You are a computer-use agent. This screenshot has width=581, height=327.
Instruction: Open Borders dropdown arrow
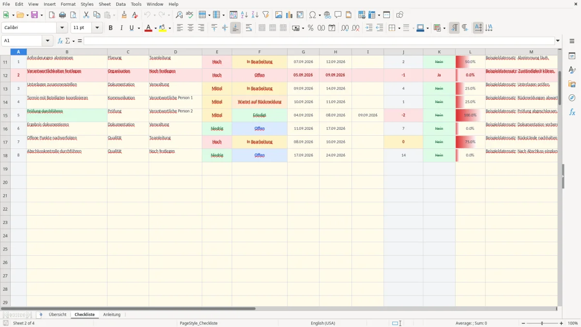pos(399,28)
